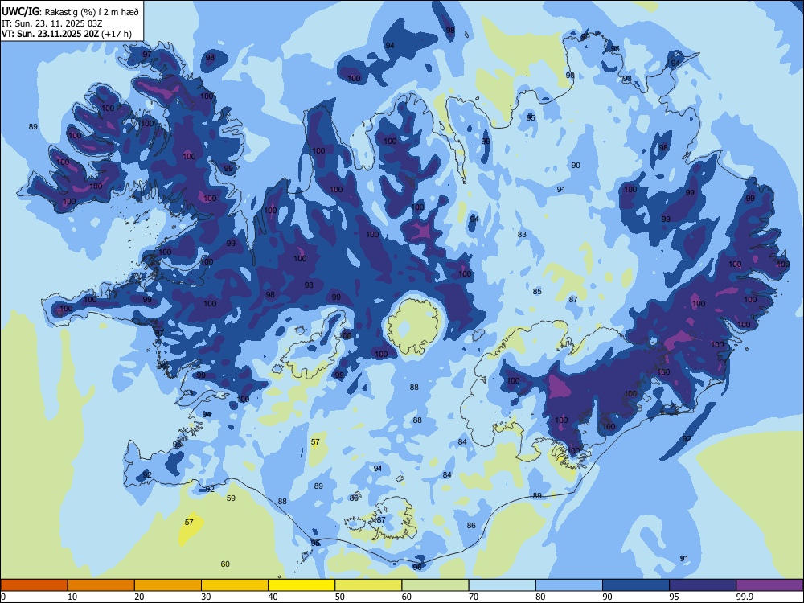Viewport: 804px width, 603px height.
Task: Select the 40–50 bright yellow legend swatch
Action: click(301, 585)
